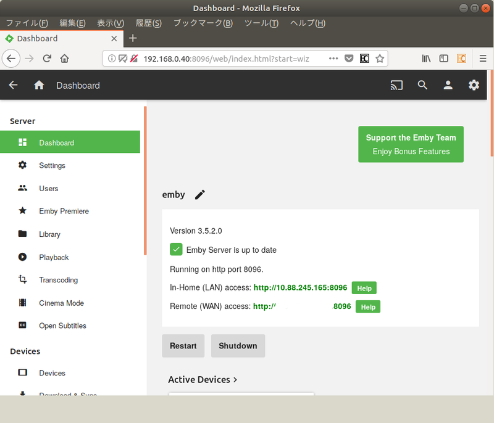Click the Settings gear icon in sidebar
494x423 pixels.
[x=22, y=165]
